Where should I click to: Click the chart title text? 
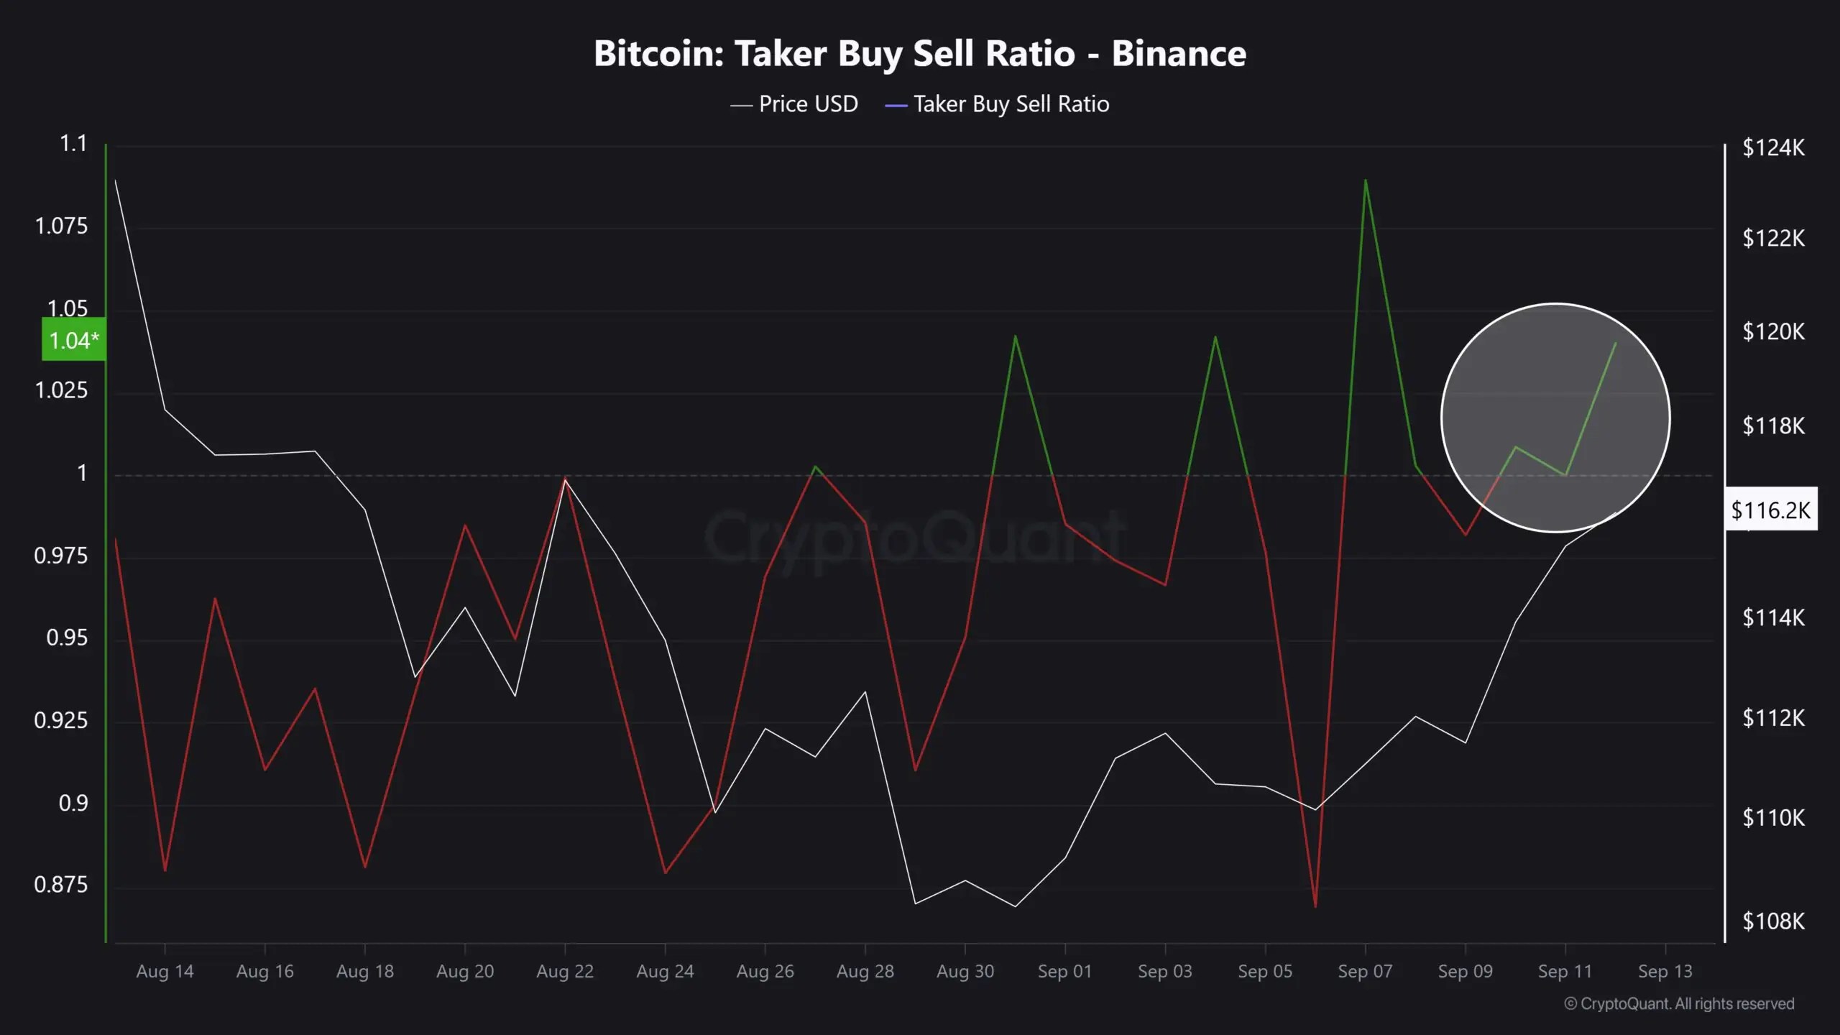(920, 54)
